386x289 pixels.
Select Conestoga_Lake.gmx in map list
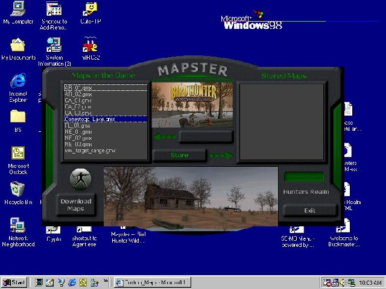click(x=106, y=119)
